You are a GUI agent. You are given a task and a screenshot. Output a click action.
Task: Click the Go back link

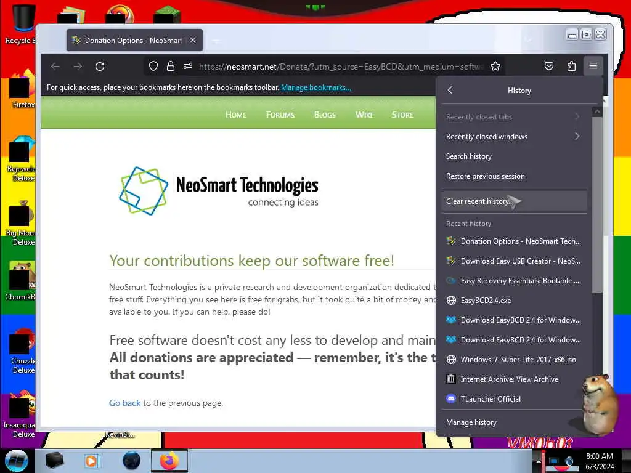124,403
